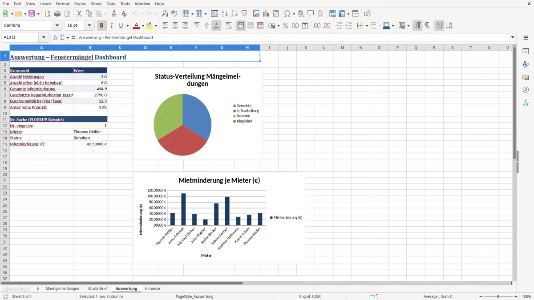This screenshot has height=300, width=534.
Task: Click the Sort Descending icon
Action: click(235, 14)
